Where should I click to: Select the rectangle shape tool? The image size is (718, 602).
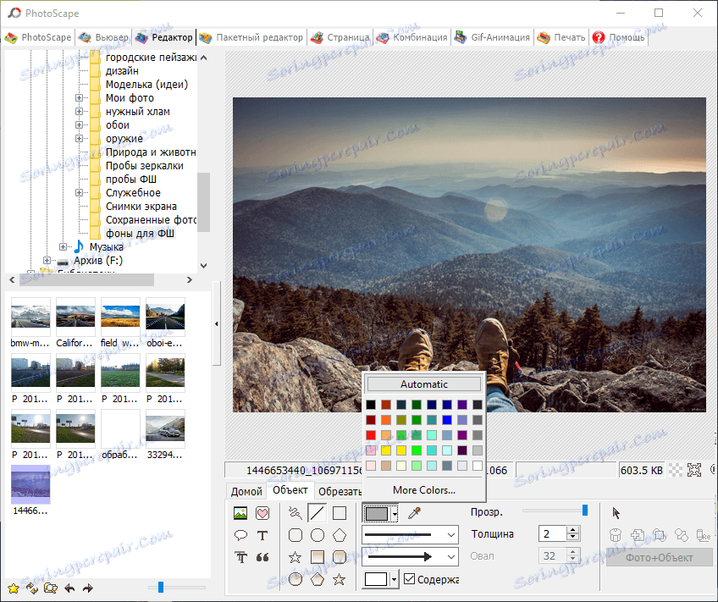click(340, 512)
